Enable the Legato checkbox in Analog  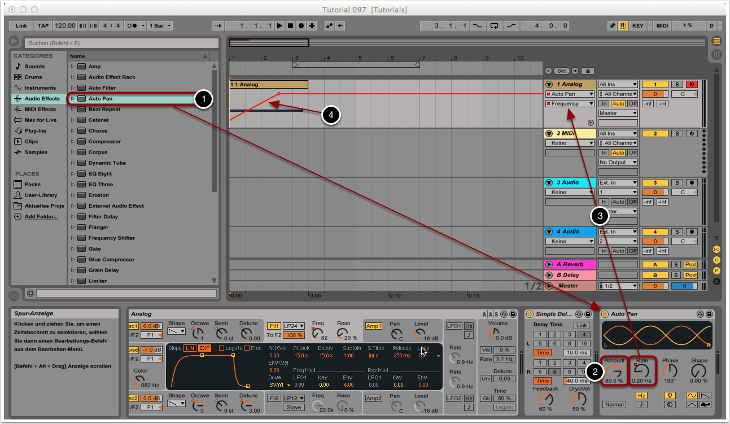tap(221, 348)
